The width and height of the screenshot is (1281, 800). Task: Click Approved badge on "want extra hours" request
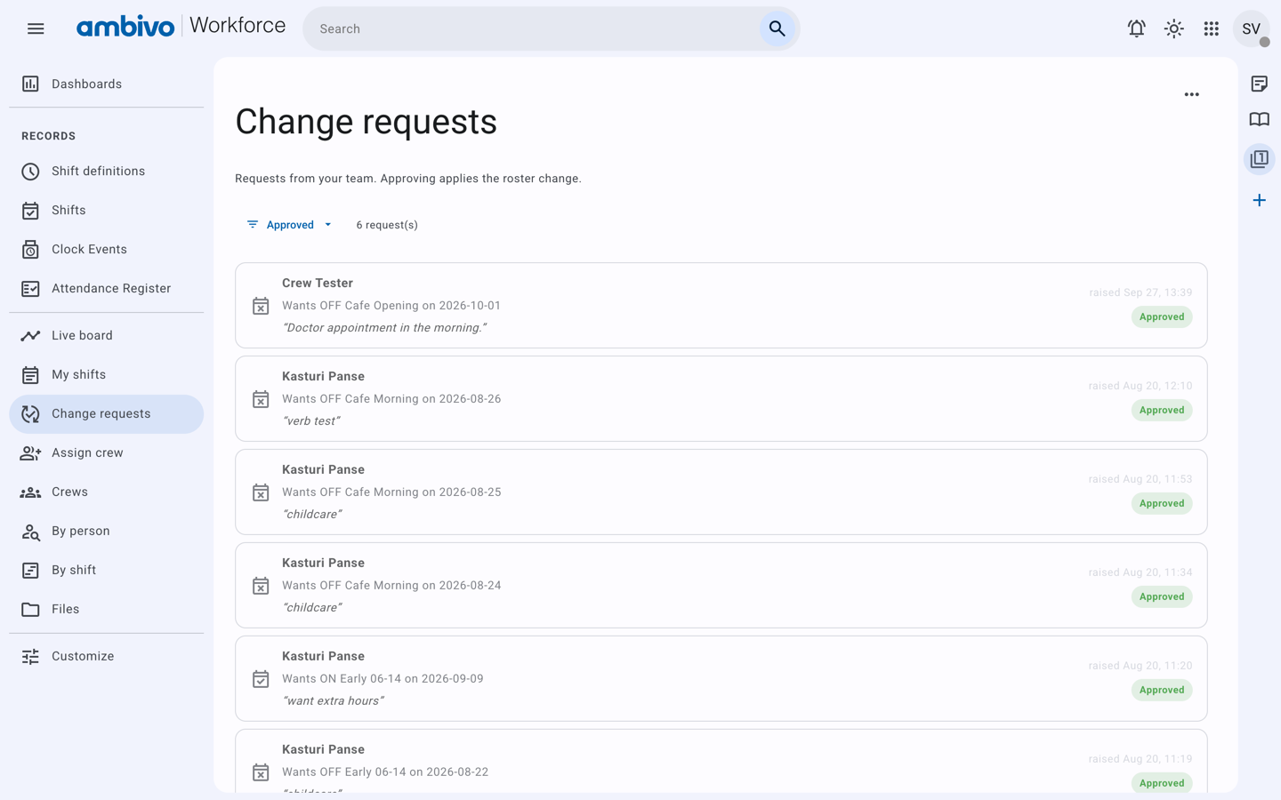click(1162, 691)
